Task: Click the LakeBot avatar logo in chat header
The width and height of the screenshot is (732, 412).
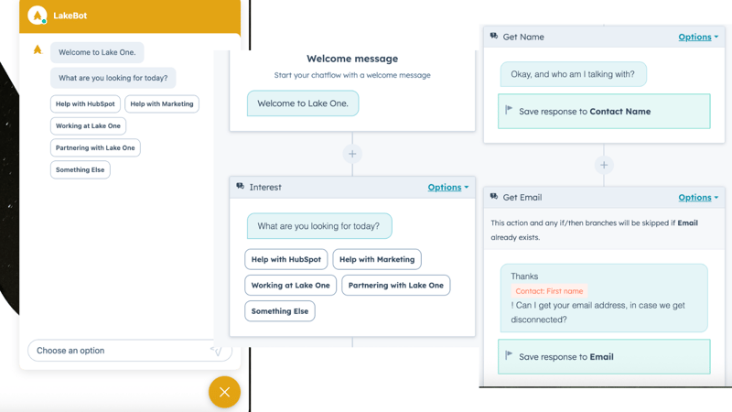Action: click(38, 15)
